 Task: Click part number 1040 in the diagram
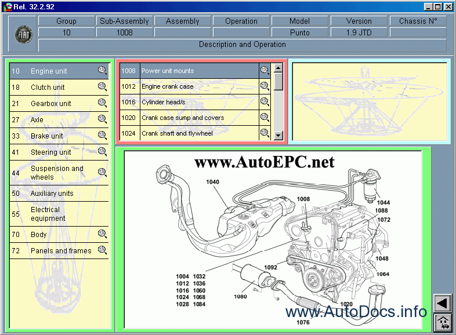[212, 182]
